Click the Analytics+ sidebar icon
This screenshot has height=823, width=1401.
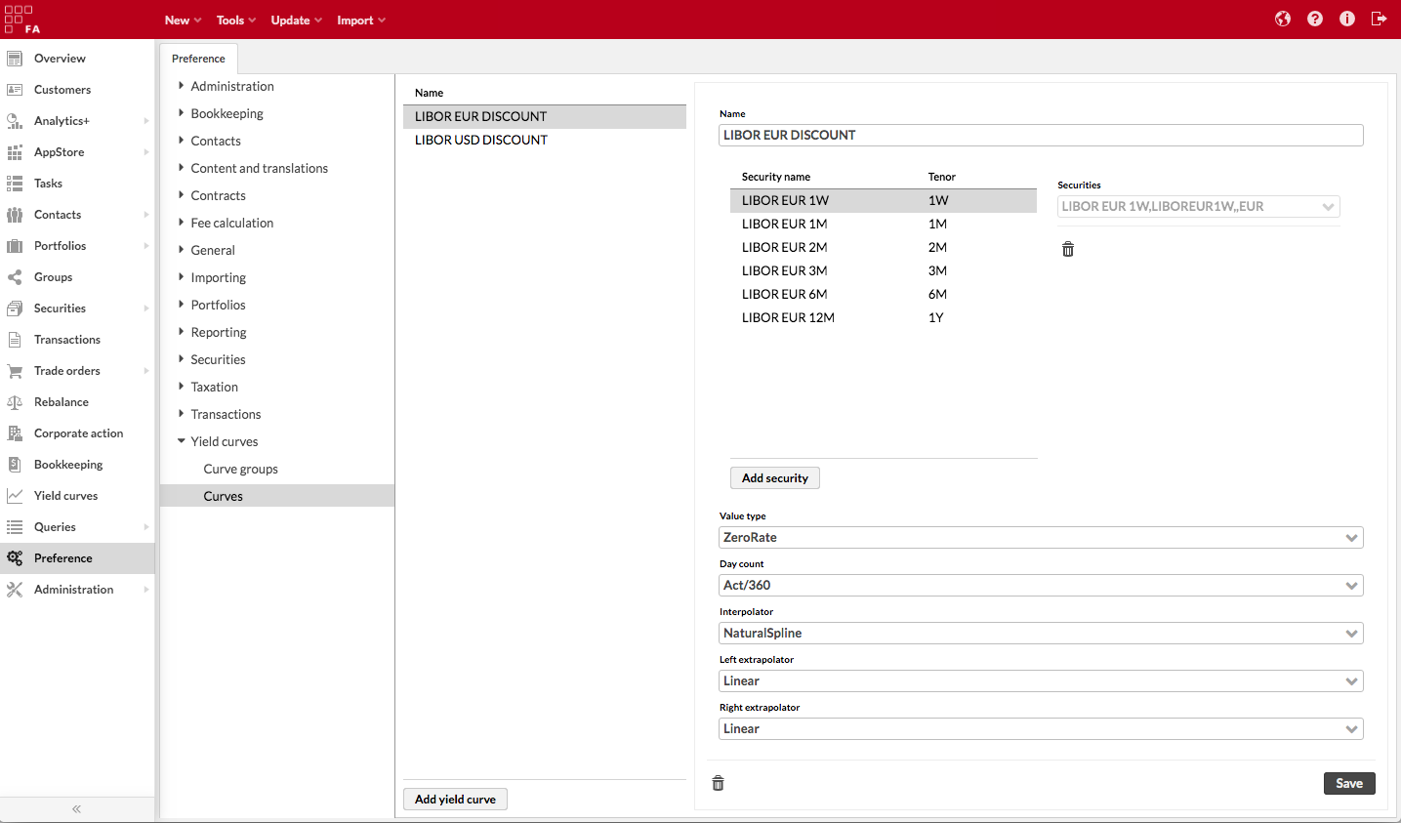coord(15,121)
